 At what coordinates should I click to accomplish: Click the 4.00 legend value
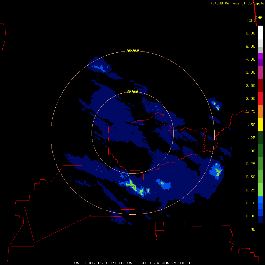pyautogui.click(x=251, y=59)
